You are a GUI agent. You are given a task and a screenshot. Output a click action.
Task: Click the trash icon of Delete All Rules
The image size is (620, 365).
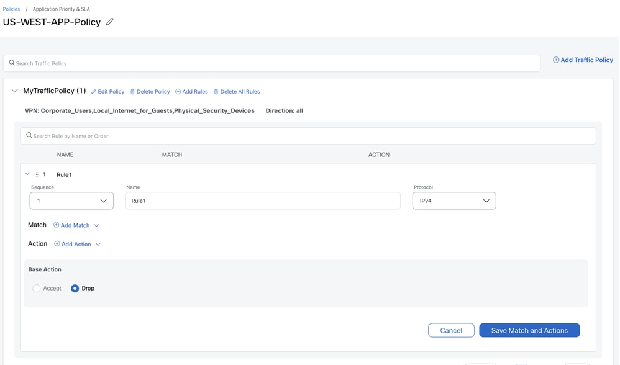(x=216, y=92)
